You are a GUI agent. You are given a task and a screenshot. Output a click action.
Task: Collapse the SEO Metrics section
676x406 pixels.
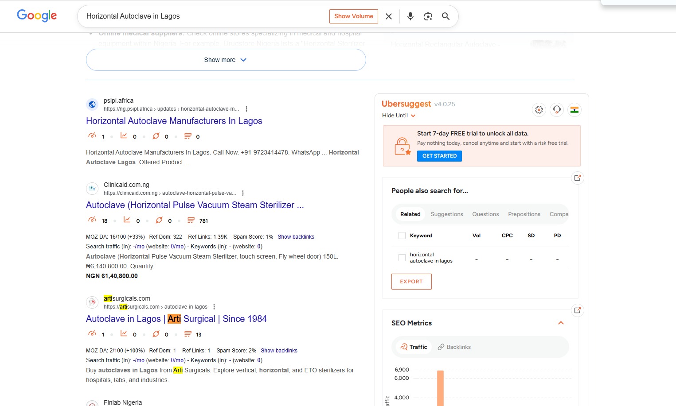pos(561,323)
